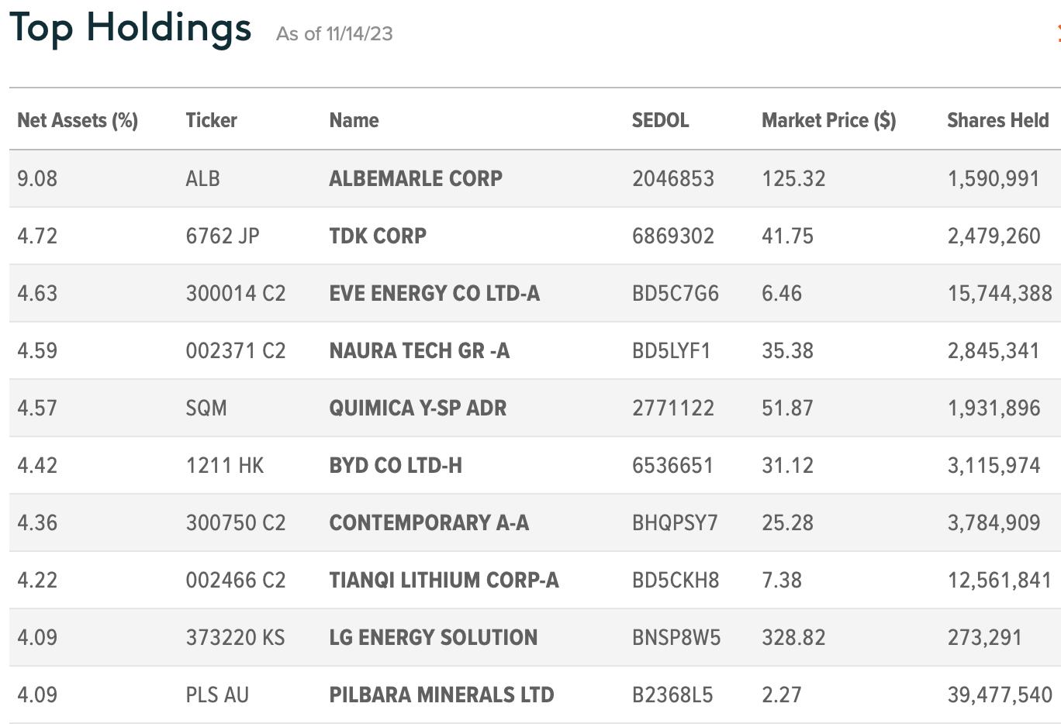Select EVE ENERGY CO LTD-A name

click(434, 293)
